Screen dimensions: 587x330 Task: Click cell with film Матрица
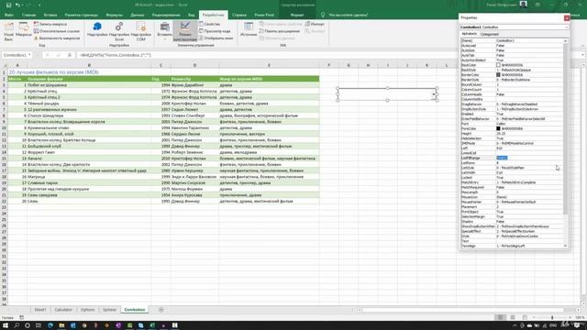pos(89,177)
